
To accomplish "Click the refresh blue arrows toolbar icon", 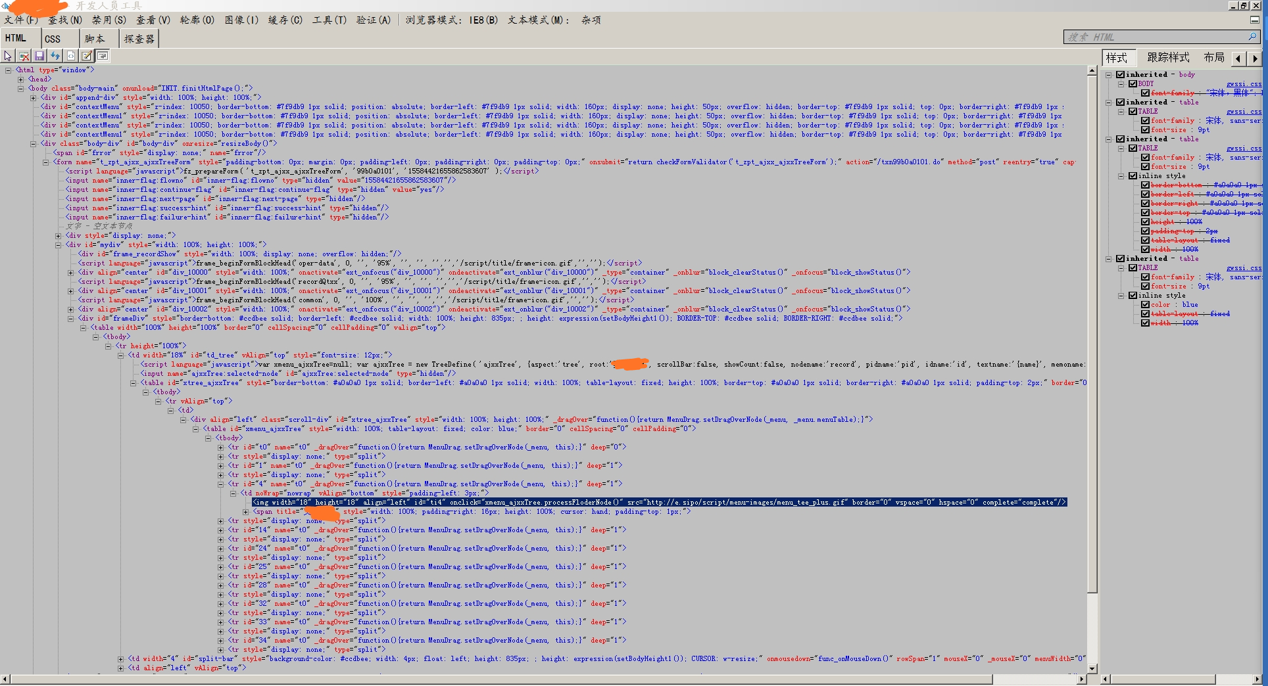I will click(55, 57).
